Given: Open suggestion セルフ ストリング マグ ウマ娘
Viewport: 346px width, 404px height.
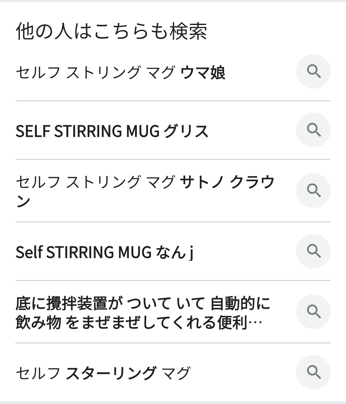Looking at the screenshot, I should pos(120,72).
